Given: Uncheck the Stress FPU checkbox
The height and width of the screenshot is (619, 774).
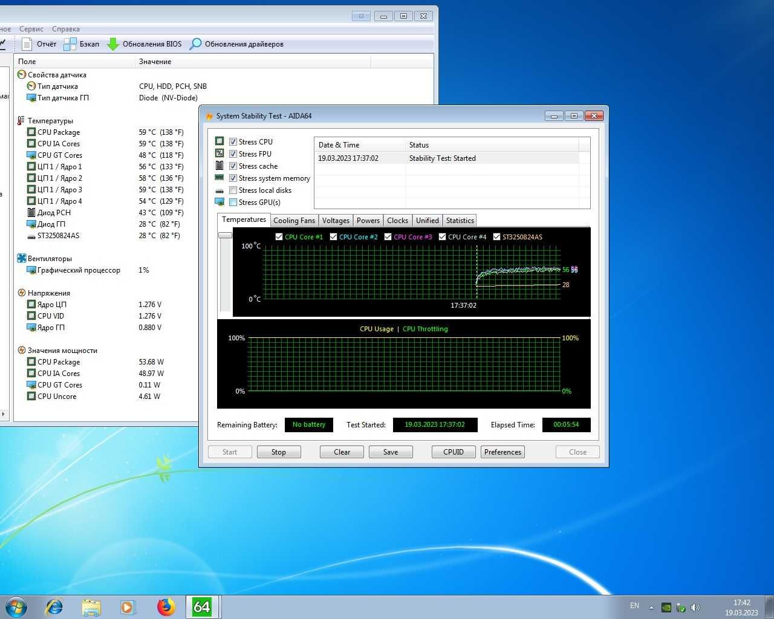Looking at the screenshot, I should (233, 154).
